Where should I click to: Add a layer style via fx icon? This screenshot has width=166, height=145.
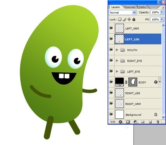[120, 122]
